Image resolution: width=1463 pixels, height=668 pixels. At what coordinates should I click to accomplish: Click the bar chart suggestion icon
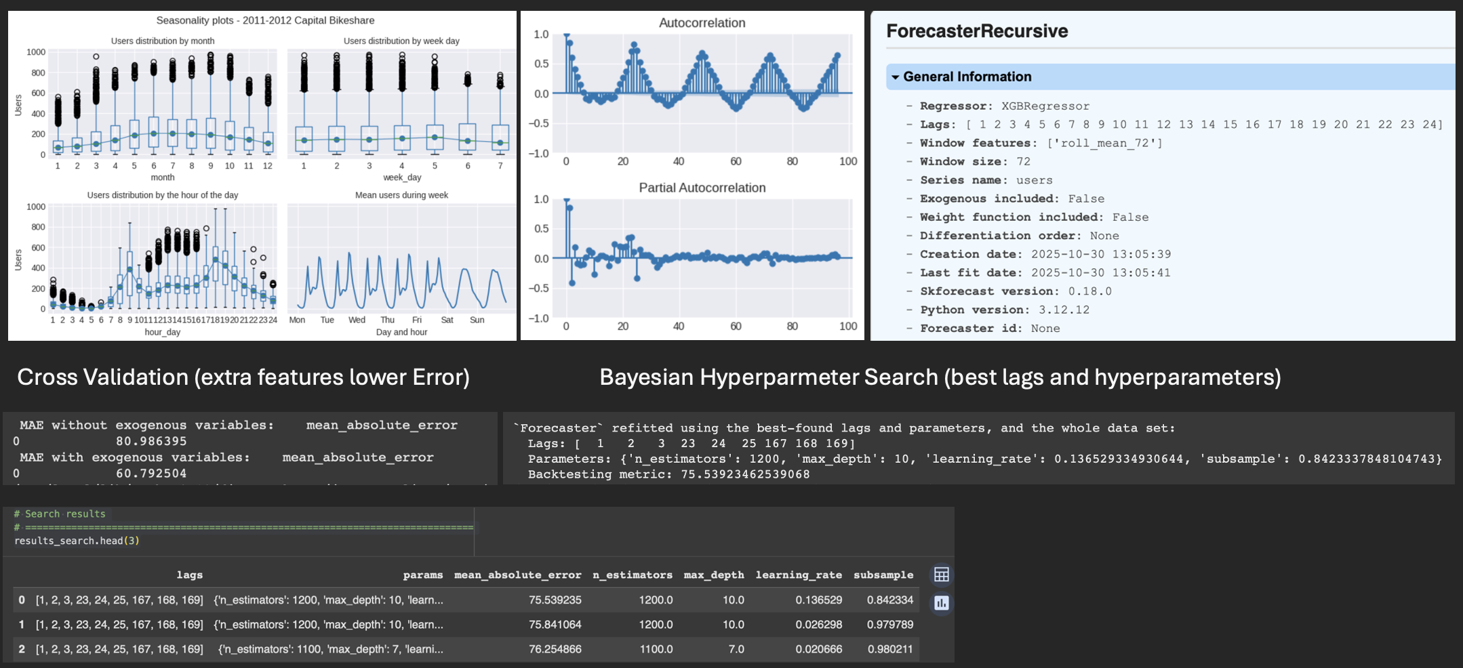(x=941, y=603)
